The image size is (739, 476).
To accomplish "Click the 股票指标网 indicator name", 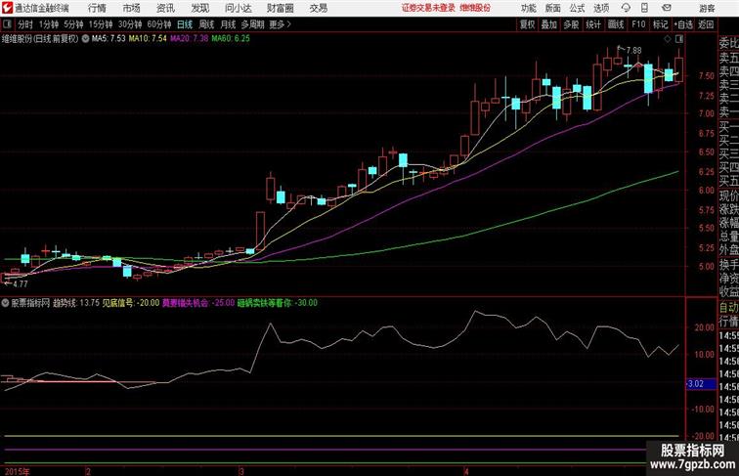I will pos(30,303).
